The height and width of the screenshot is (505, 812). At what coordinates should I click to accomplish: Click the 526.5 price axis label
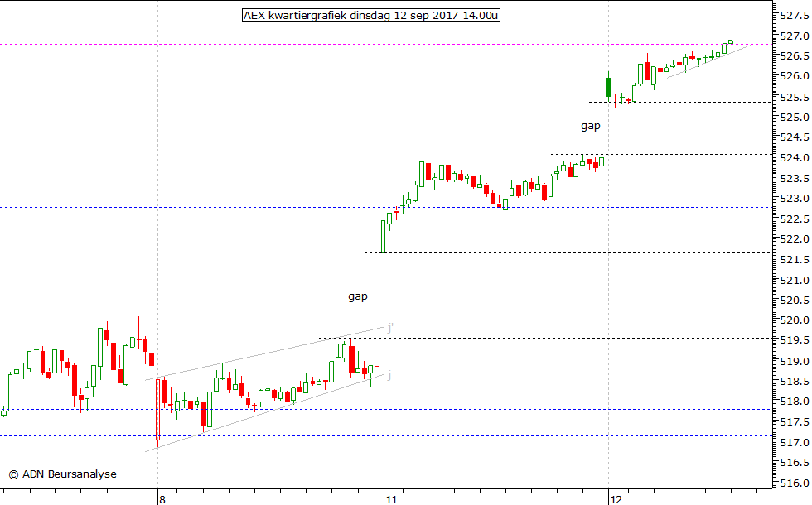click(x=795, y=56)
